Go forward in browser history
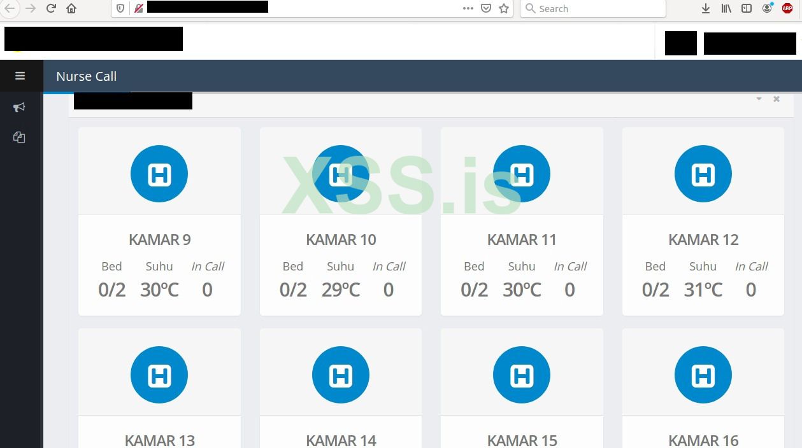Image resolution: width=802 pixels, height=448 pixels. 31,8
